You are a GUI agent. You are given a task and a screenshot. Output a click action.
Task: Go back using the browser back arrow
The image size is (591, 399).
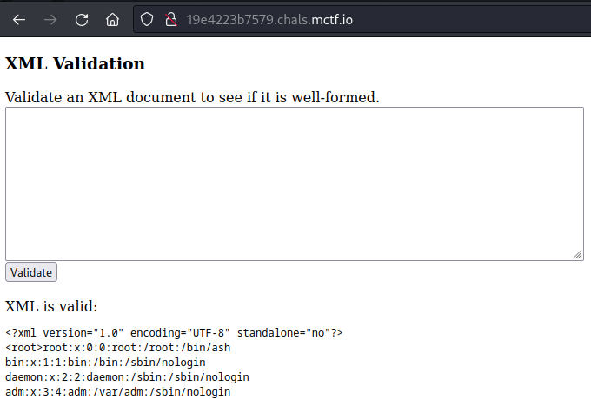19,19
